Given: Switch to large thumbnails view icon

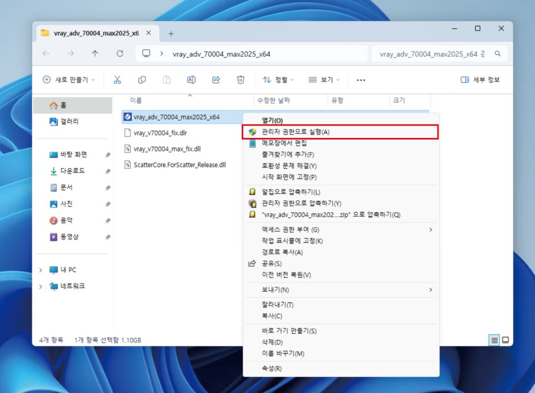Looking at the screenshot, I should (505, 340).
